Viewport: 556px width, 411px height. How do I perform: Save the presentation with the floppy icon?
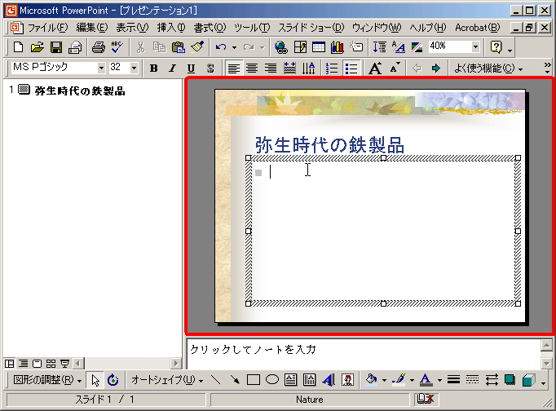56,47
